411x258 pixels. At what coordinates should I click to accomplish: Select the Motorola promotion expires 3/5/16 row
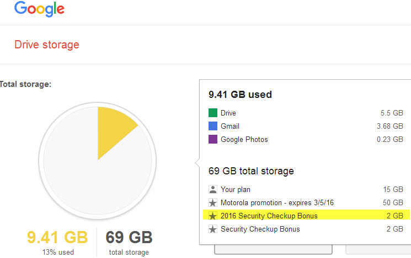point(306,202)
